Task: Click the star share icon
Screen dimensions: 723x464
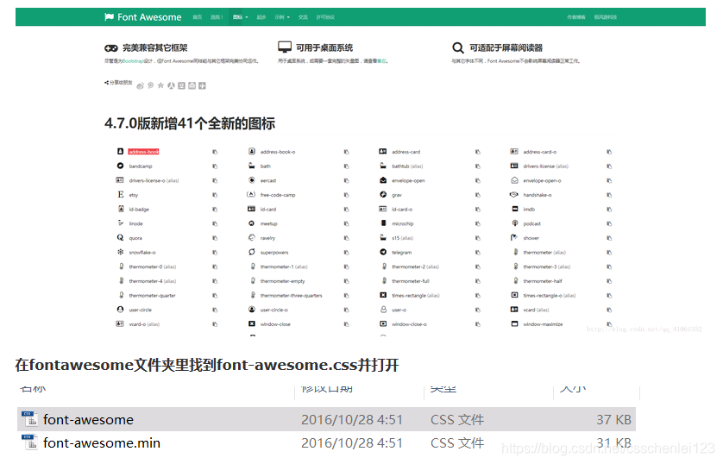Action: [160, 85]
